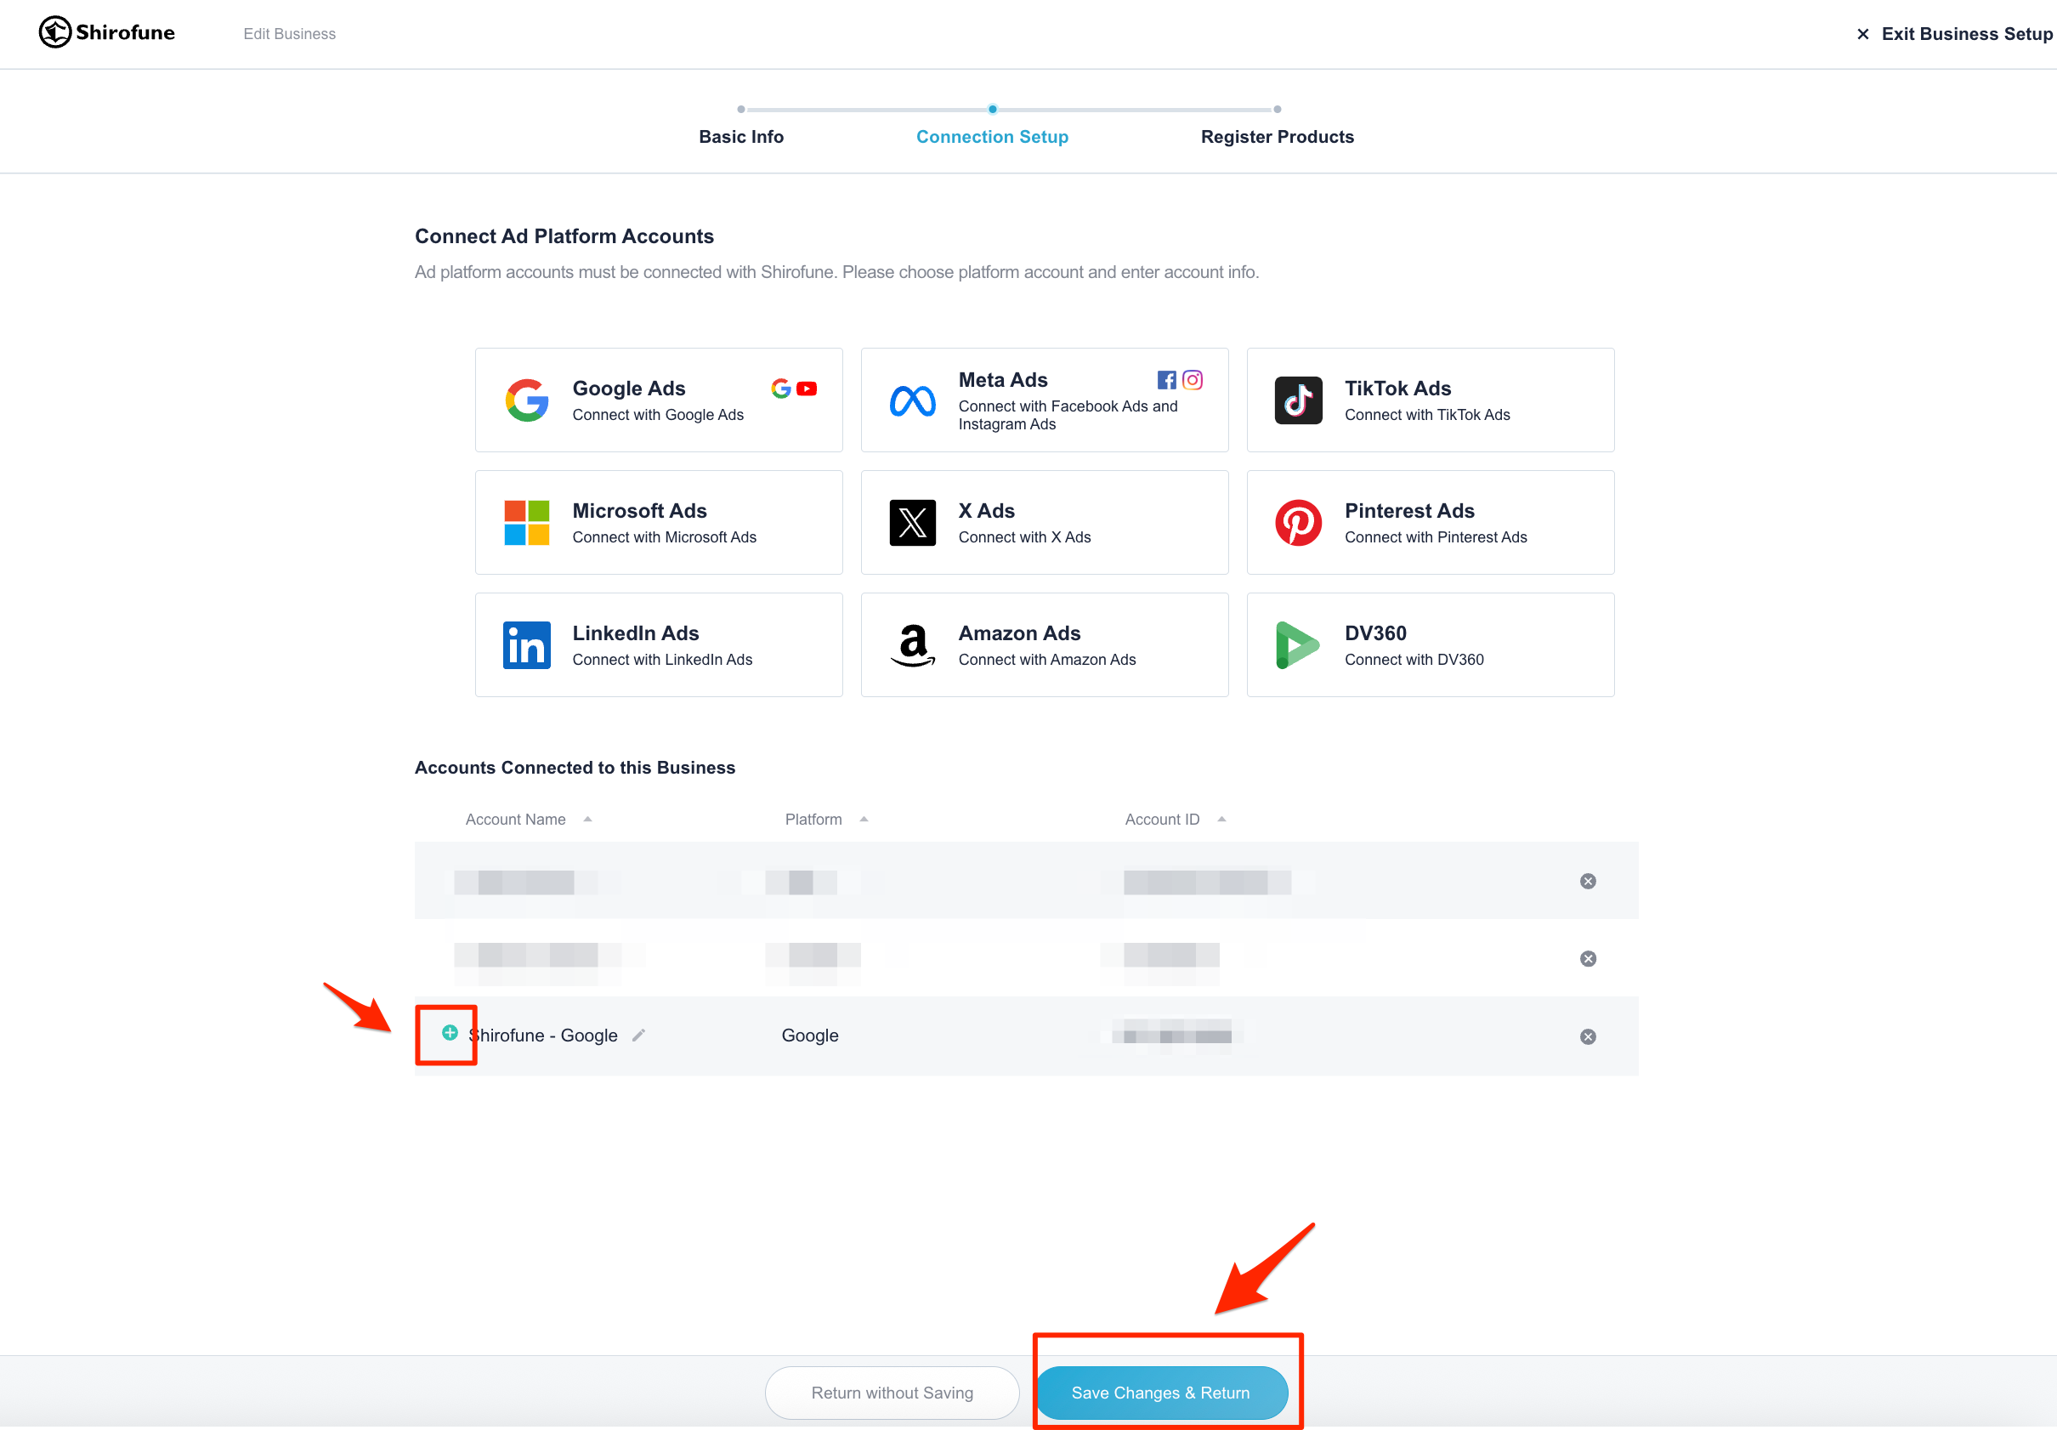This screenshot has width=2057, height=1430.
Task: Click the Google platform cell
Action: pos(810,1036)
